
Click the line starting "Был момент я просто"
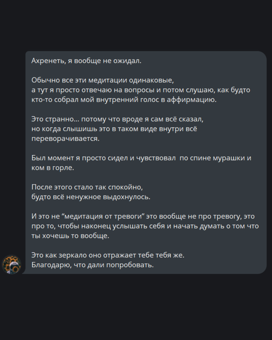141,158
